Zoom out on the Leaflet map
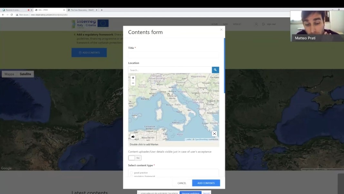The width and height of the screenshot is (344, 194). tap(133, 83)
